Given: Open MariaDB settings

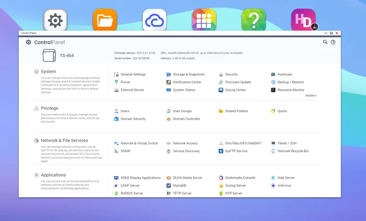Looking at the screenshot, I should coord(176,185).
